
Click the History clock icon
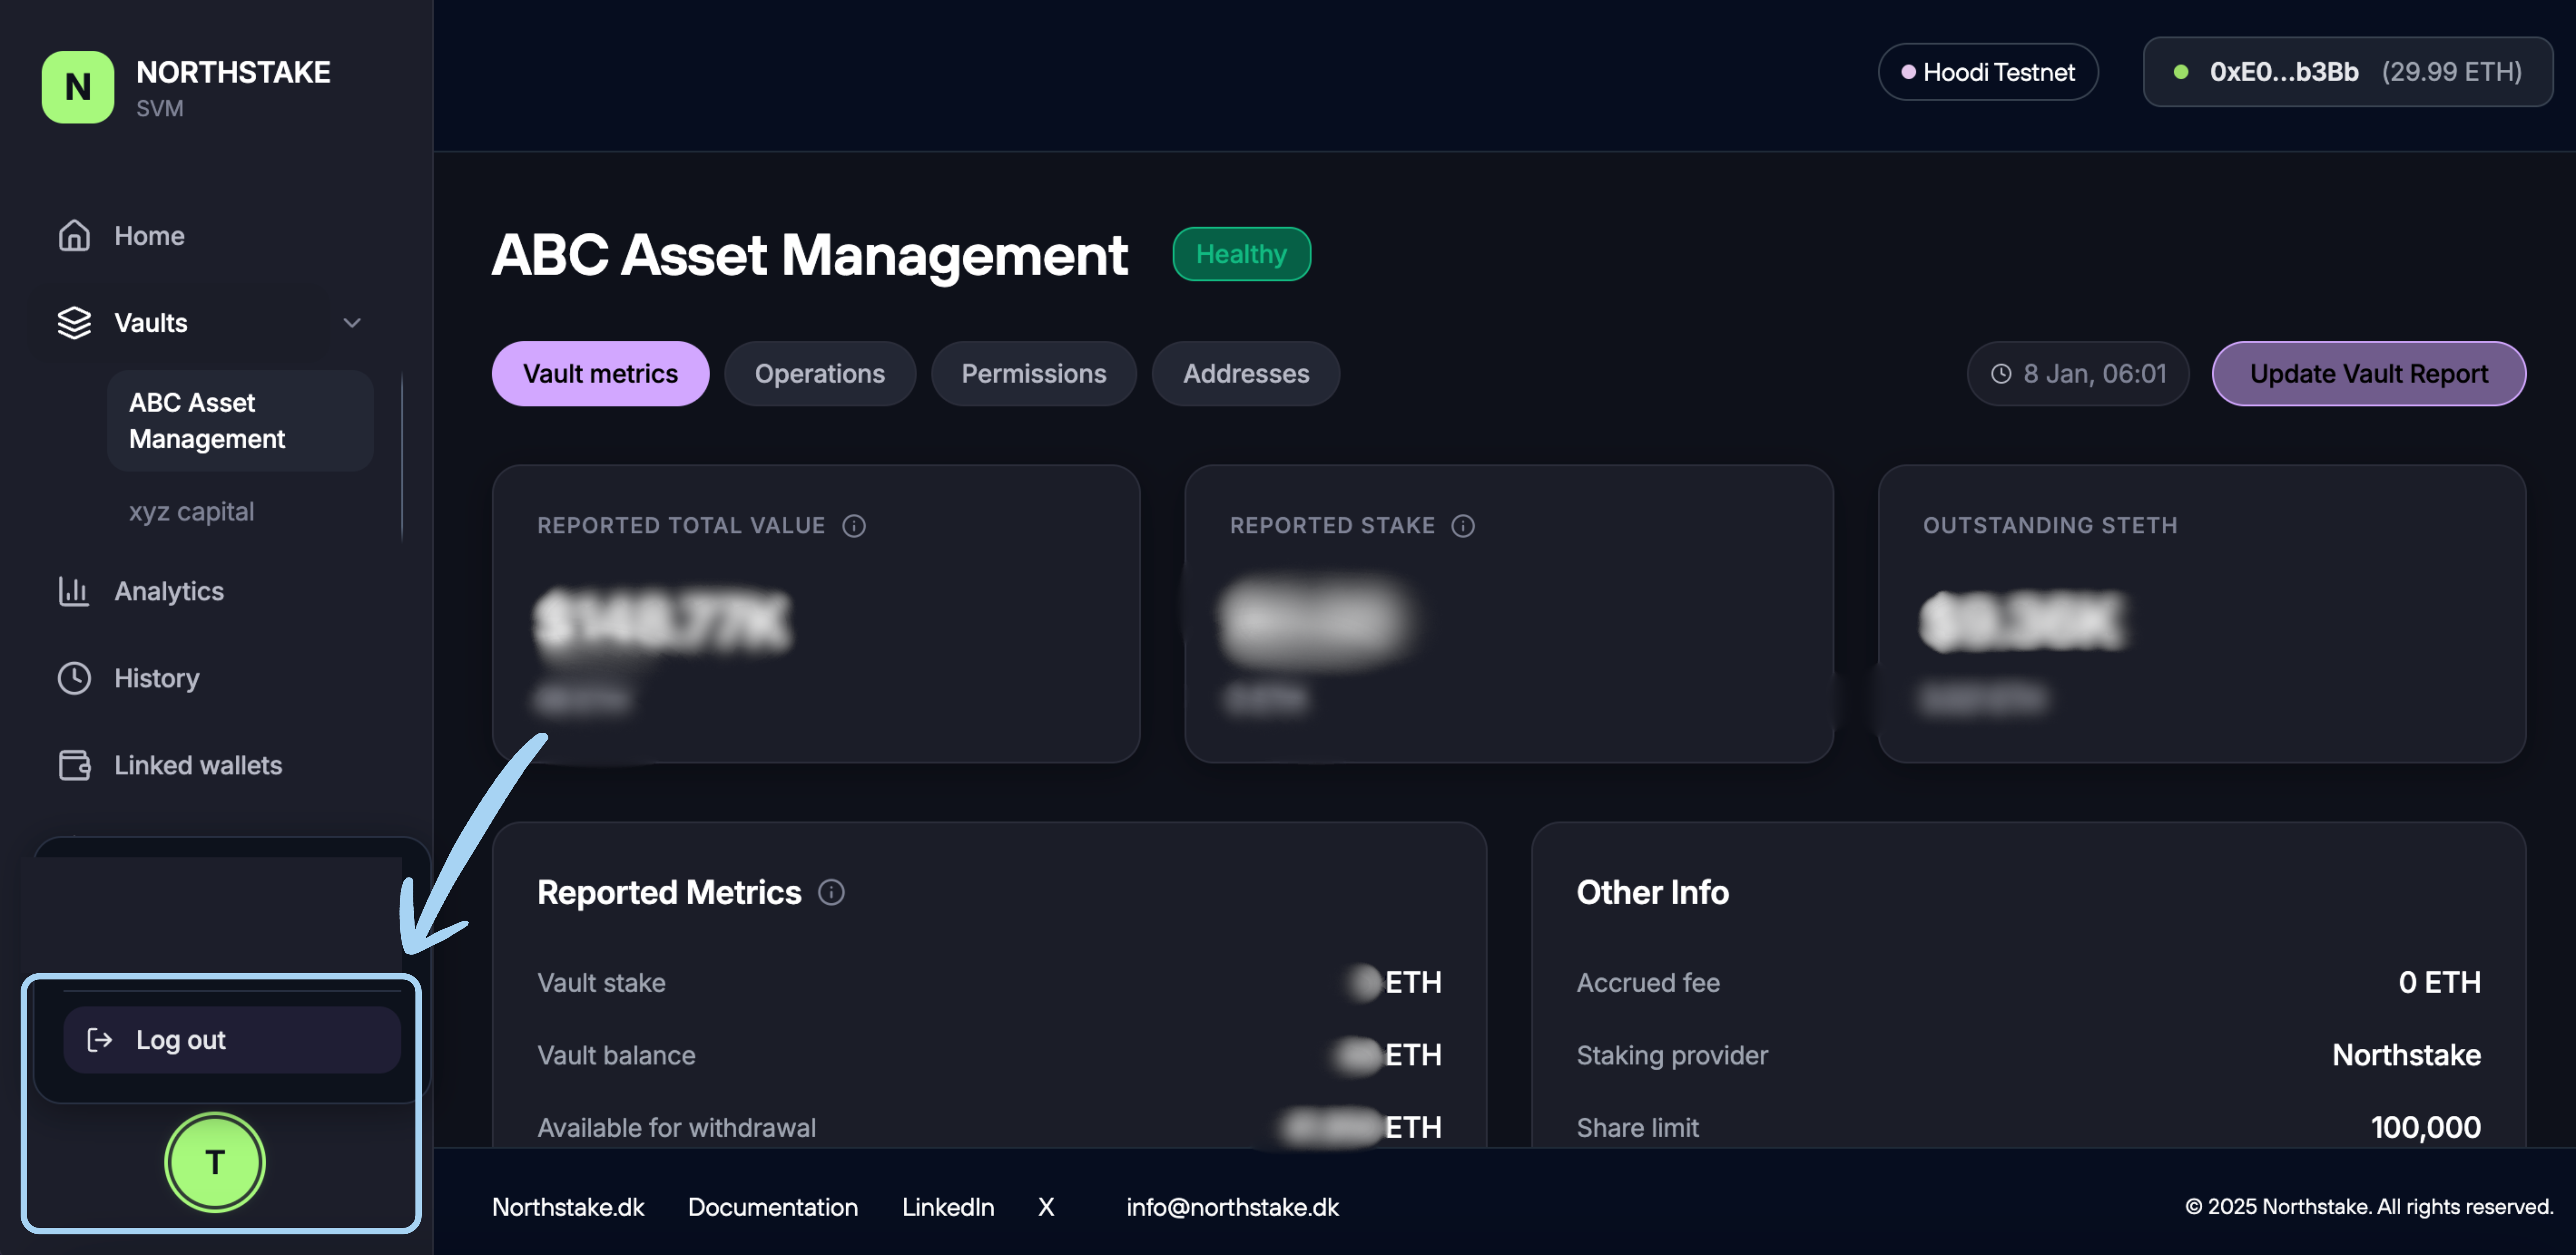coord(74,678)
